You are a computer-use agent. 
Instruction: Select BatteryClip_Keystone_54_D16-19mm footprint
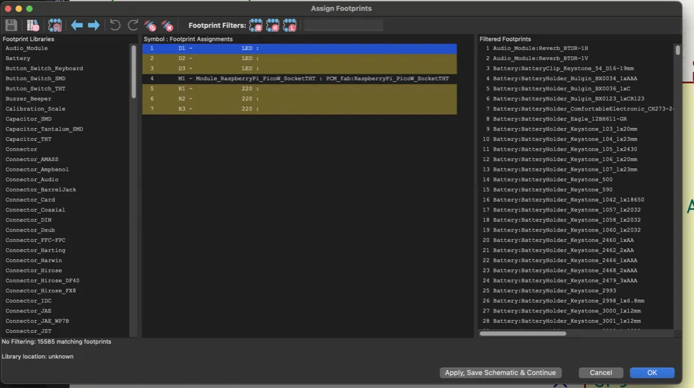[563, 69]
